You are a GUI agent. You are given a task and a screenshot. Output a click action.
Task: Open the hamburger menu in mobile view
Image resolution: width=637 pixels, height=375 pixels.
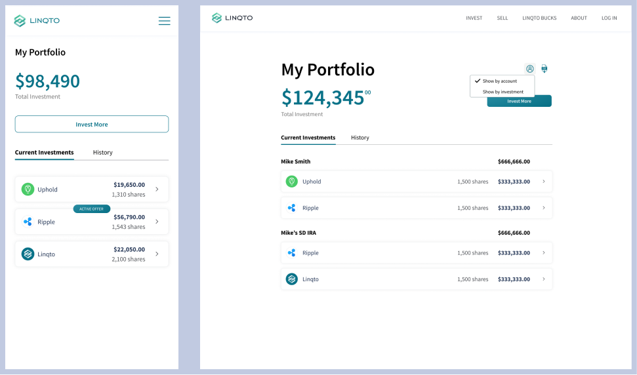164,21
